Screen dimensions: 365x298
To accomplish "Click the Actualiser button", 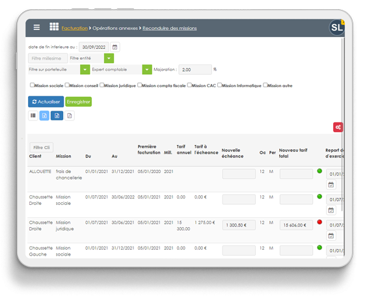I will 46,102.
